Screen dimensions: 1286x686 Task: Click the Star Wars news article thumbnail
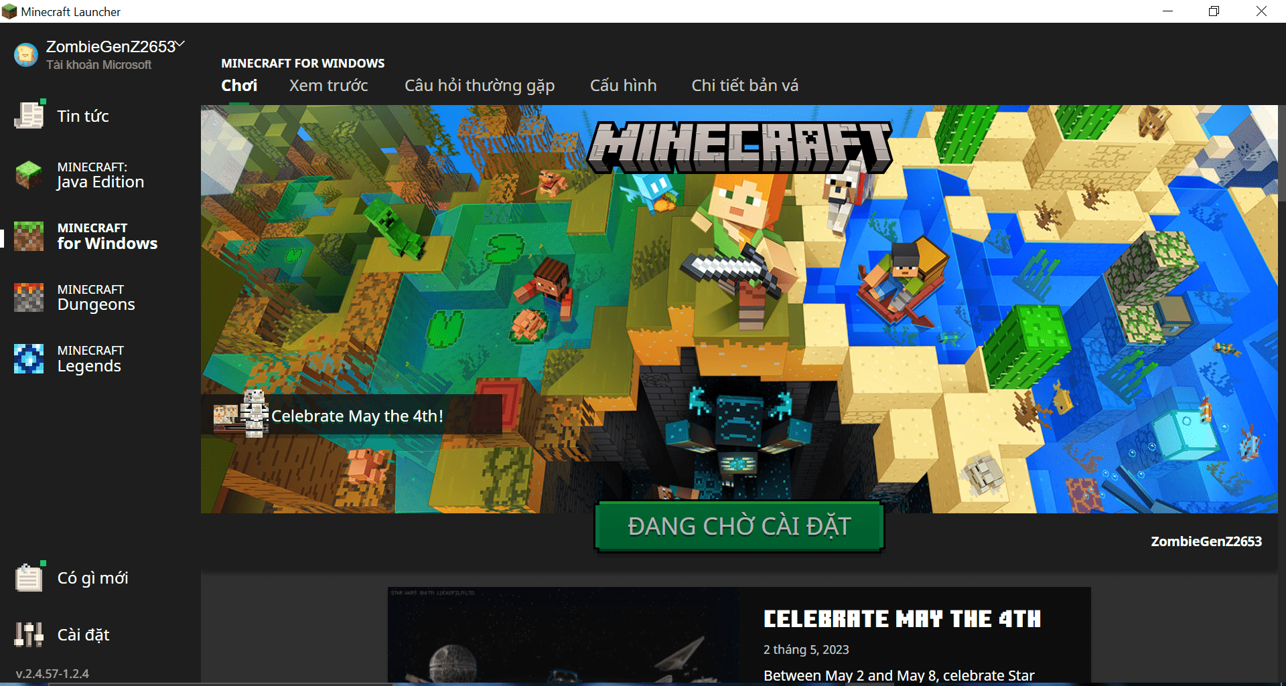pos(563,636)
